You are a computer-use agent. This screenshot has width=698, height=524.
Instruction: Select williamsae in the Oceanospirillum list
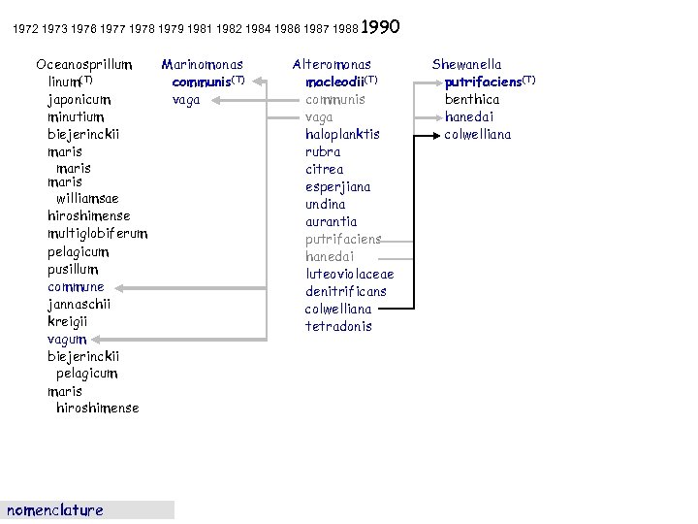tap(87, 199)
